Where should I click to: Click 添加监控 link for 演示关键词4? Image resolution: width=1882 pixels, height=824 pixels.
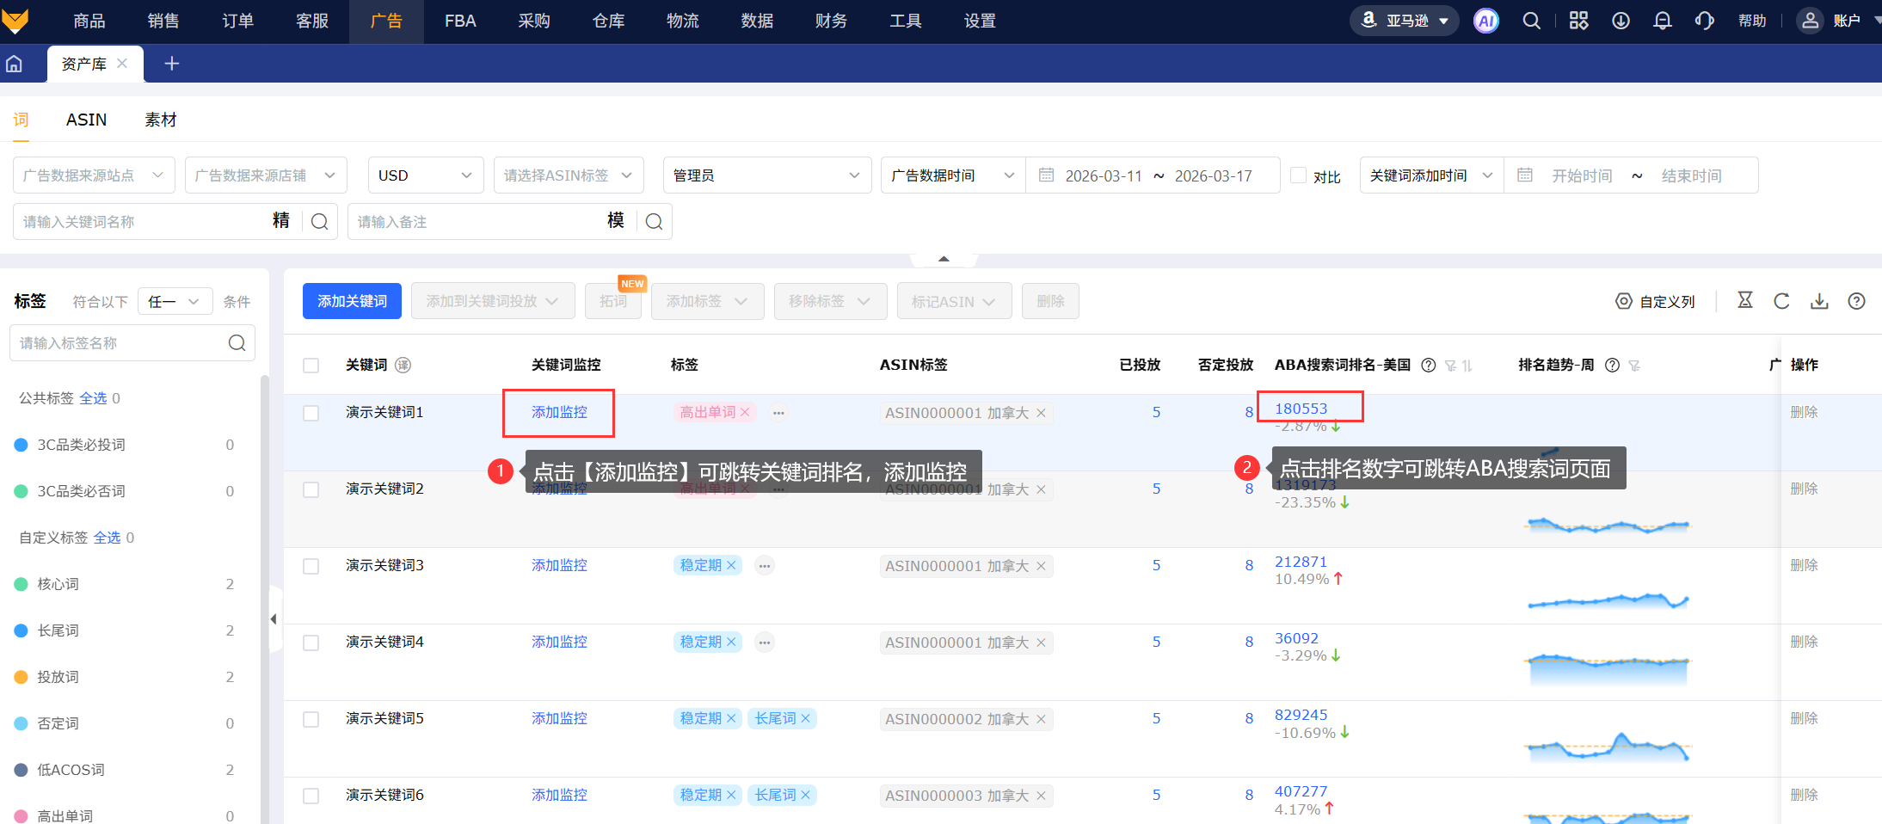pos(559,642)
